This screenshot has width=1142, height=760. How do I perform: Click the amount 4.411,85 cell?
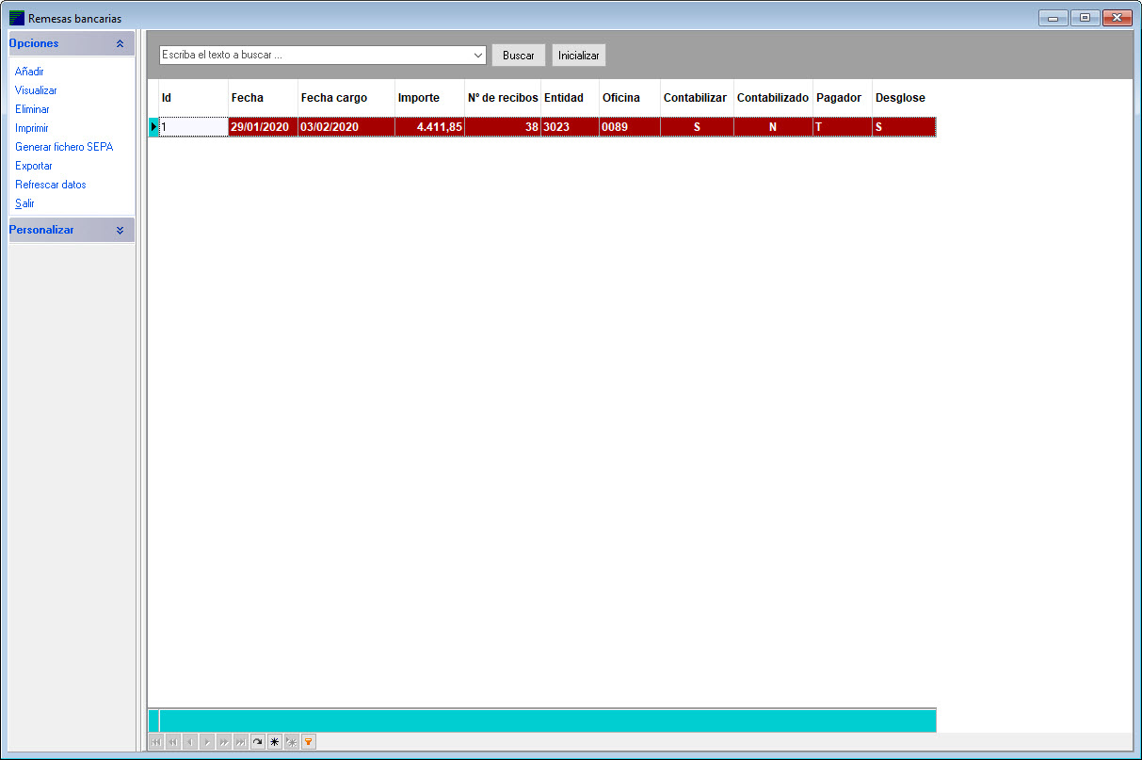[429, 127]
